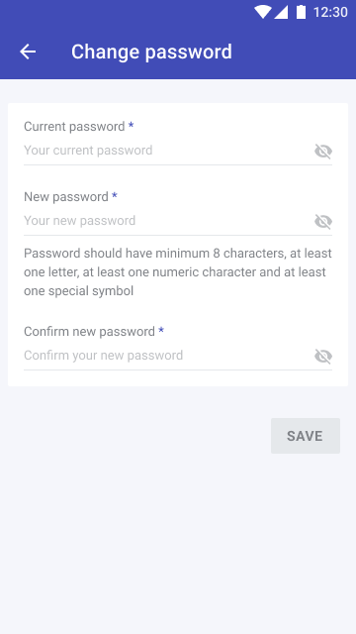Toggle visibility of the new password

tap(323, 221)
